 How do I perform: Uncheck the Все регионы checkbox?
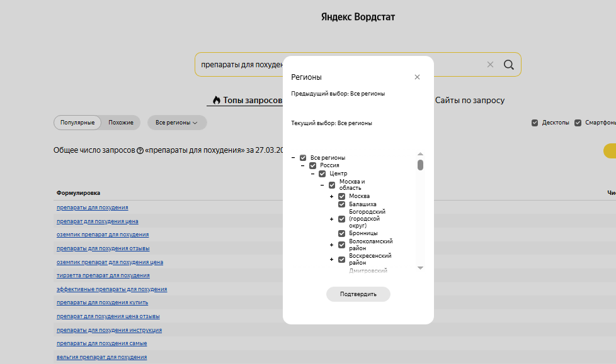[x=303, y=158]
